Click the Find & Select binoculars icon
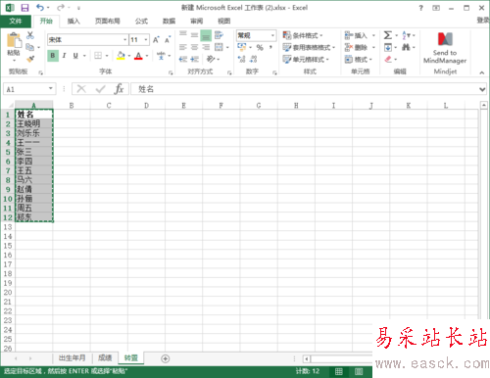The height and width of the screenshot is (378, 490). point(406,47)
